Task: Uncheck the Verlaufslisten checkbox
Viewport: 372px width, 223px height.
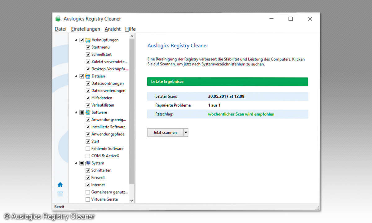Action: [x=88, y=105]
